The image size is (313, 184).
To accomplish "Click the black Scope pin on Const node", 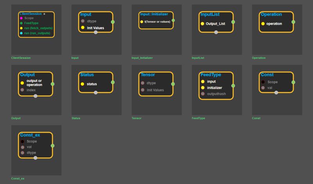I will [263, 82].
